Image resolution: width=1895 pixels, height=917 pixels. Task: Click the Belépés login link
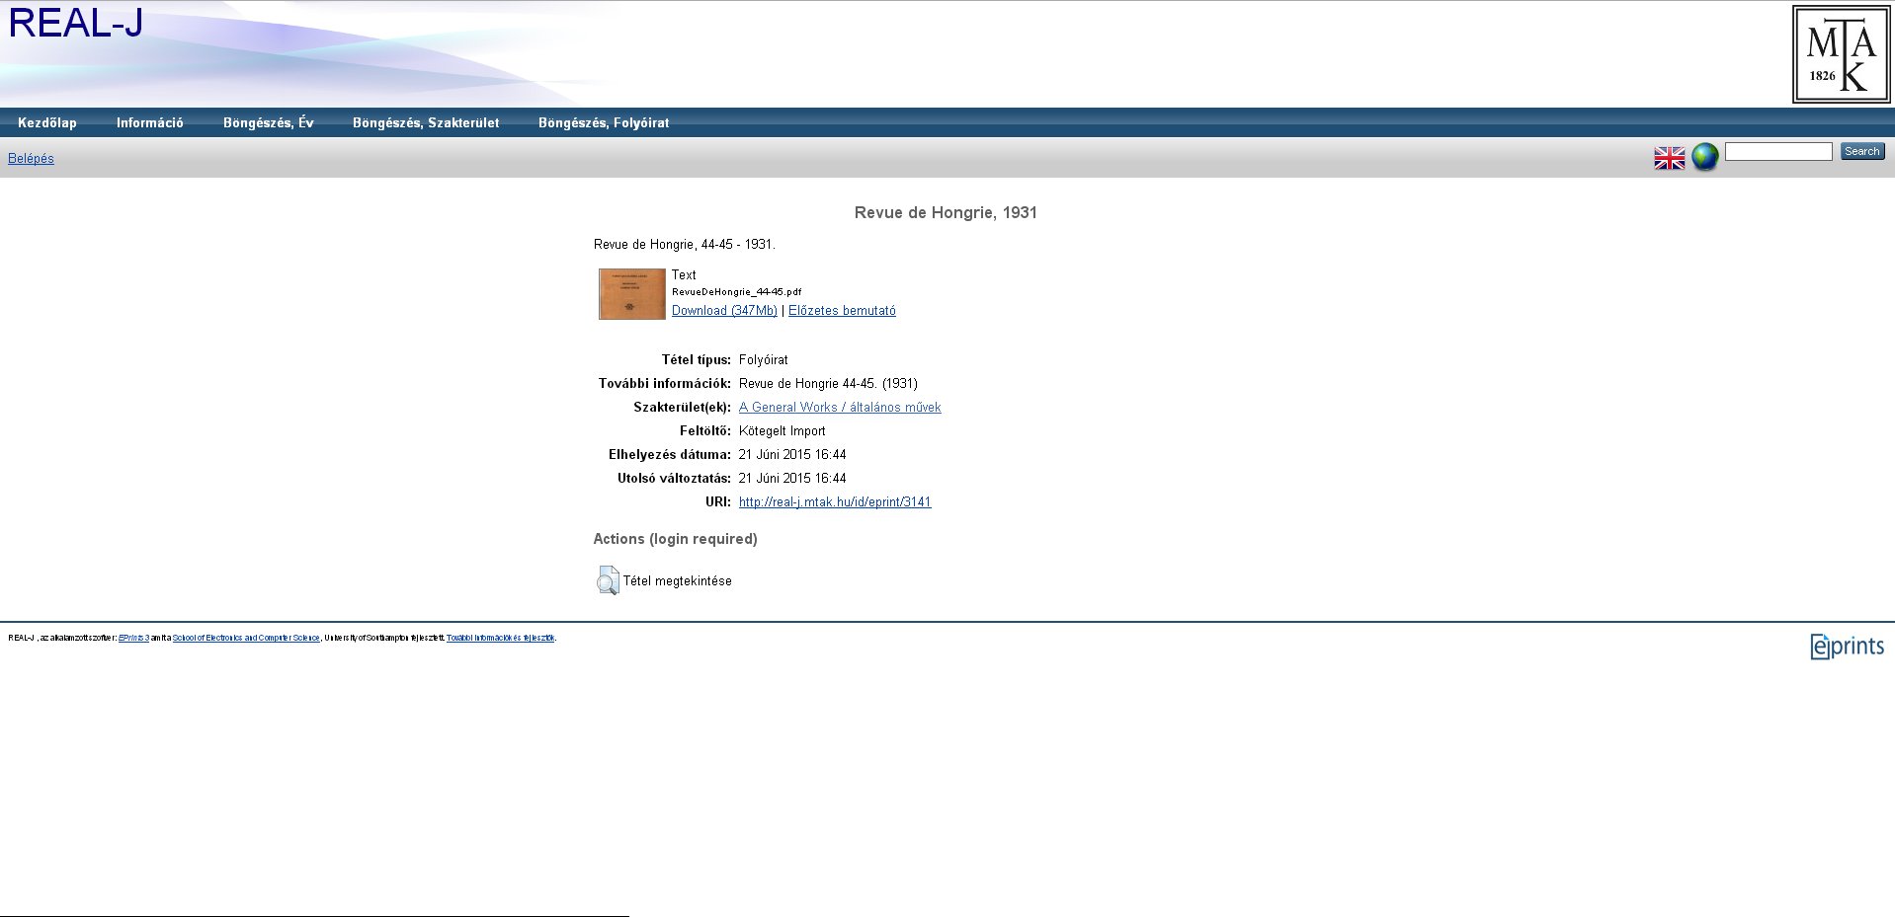[31, 158]
